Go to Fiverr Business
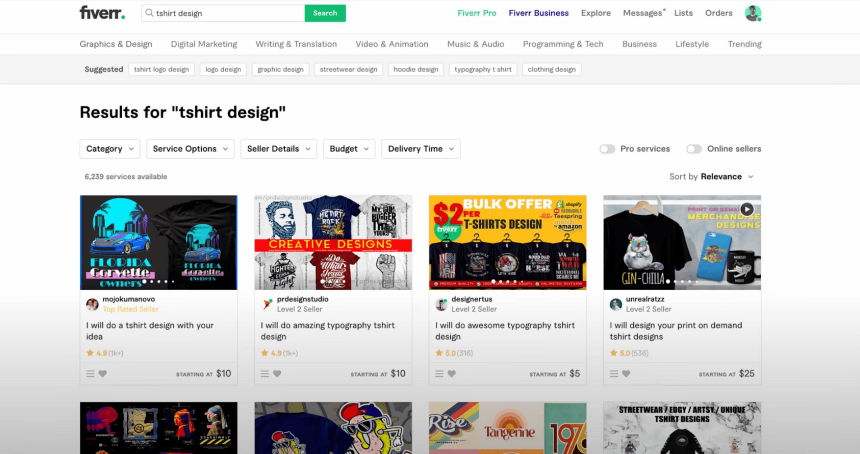 [x=538, y=13]
